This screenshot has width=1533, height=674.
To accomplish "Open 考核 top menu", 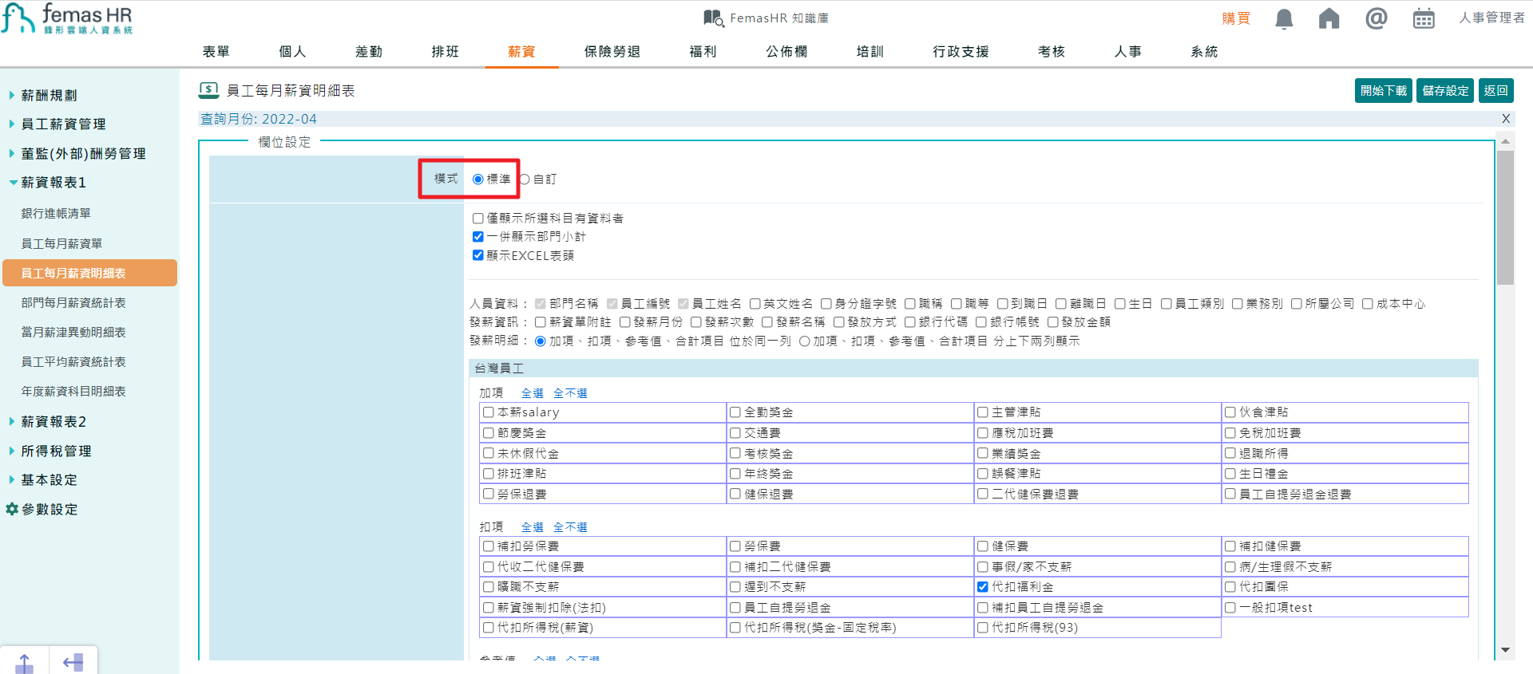I will pyautogui.click(x=1052, y=51).
